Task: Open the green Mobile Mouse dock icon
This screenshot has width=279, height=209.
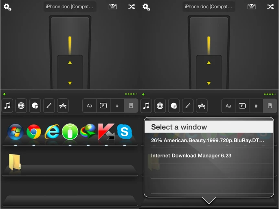Action: point(70,131)
